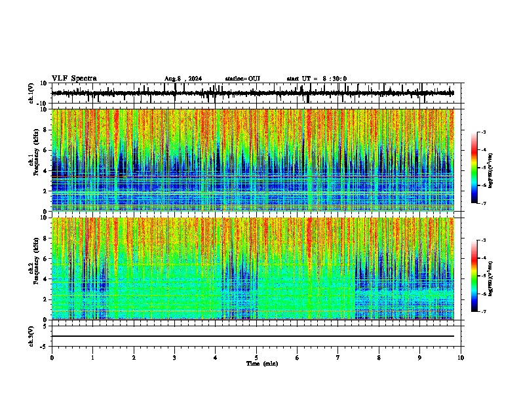Click time axis tick label "8"
The width and height of the screenshot is (519, 401).
click(379, 358)
